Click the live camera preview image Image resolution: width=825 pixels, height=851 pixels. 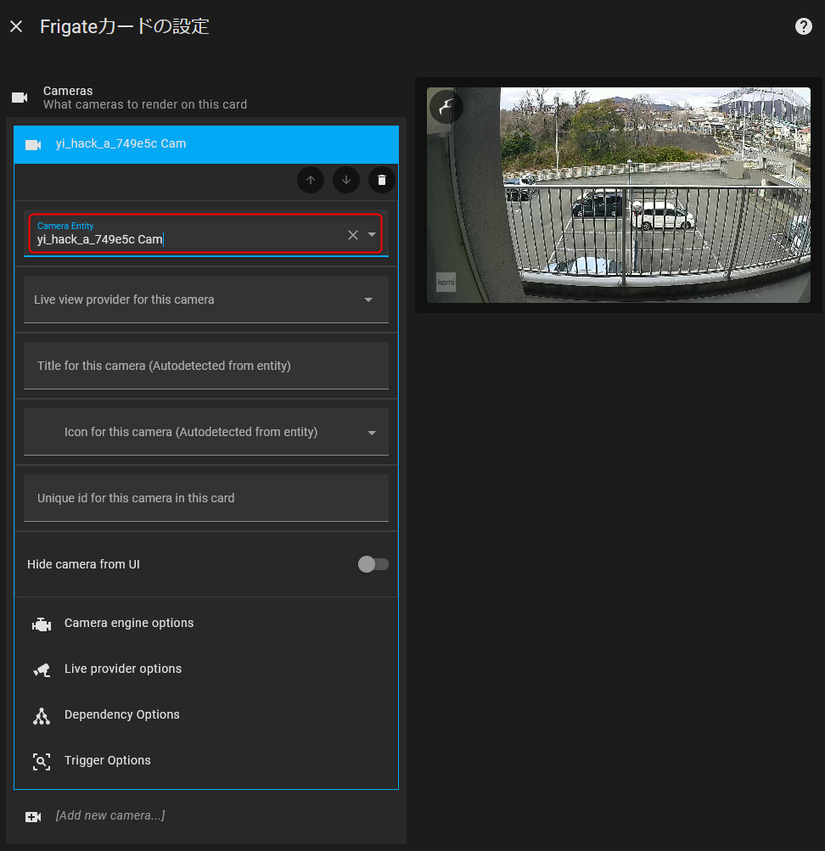pyautogui.click(x=619, y=195)
